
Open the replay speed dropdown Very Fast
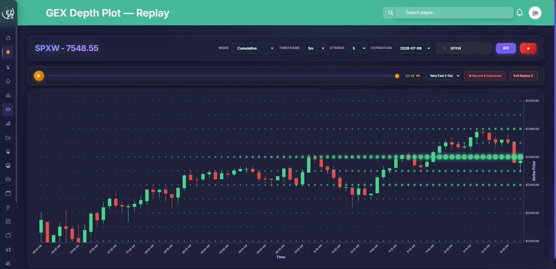(443, 75)
